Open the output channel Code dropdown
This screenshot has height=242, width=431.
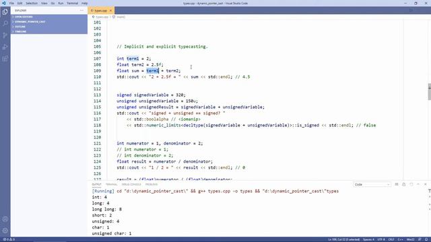coord(372,184)
